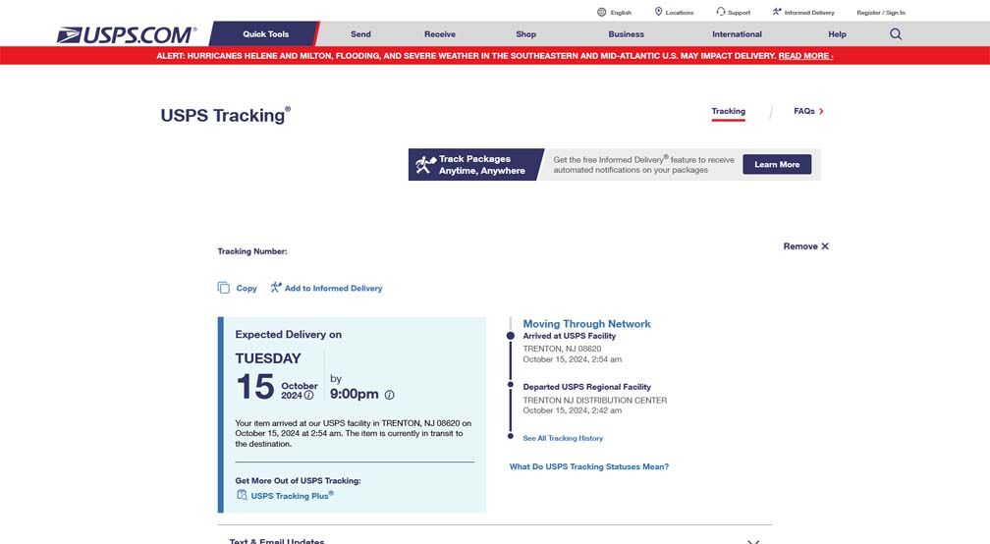
Task: Expand See All Tracking History
Action: tap(563, 438)
